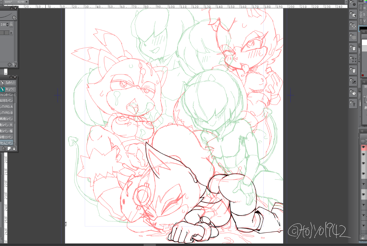Select the Gペン 太 sub tool
The height and width of the screenshot is (246, 367).
(7, 125)
